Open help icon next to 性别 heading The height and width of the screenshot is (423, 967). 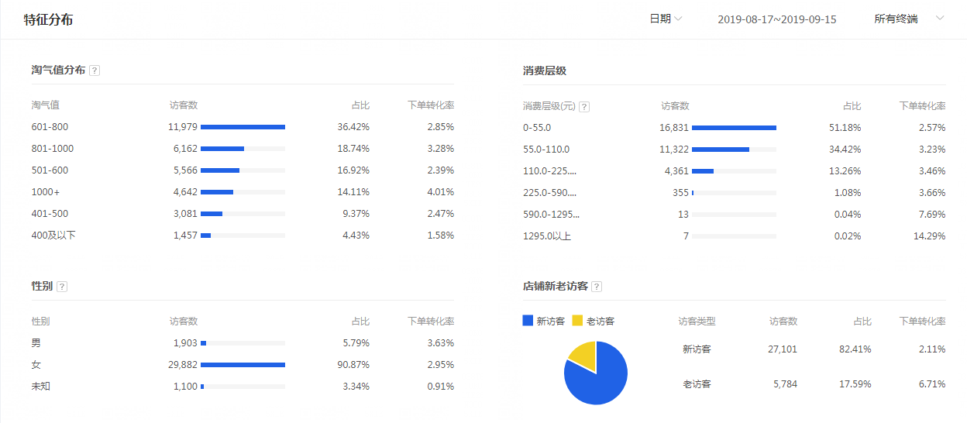point(62,287)
